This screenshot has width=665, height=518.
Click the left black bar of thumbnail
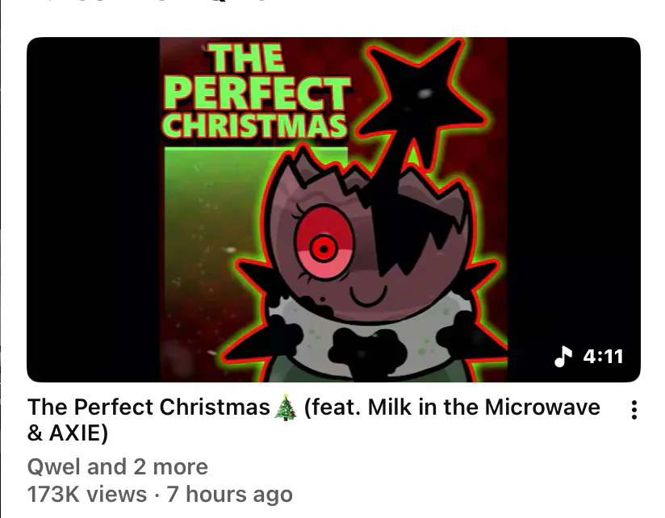(94, 210)
